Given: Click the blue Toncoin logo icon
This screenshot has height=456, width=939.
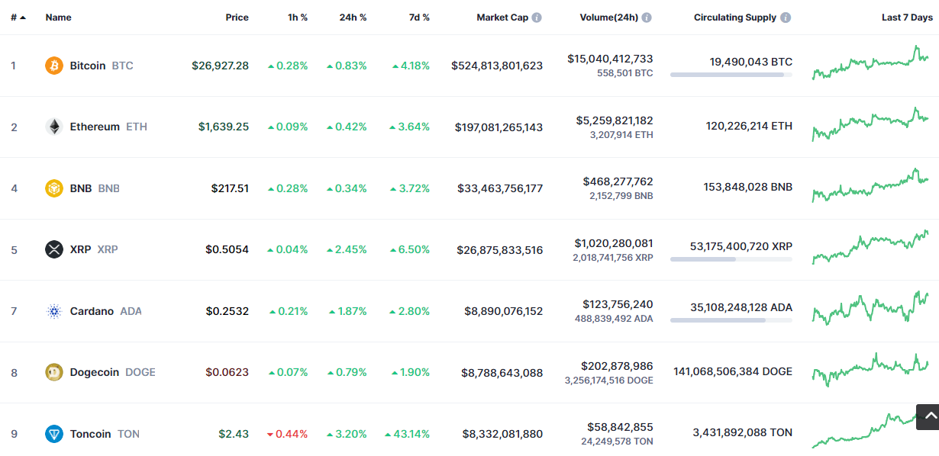Looking at the screenshot, I should point(53,434).
